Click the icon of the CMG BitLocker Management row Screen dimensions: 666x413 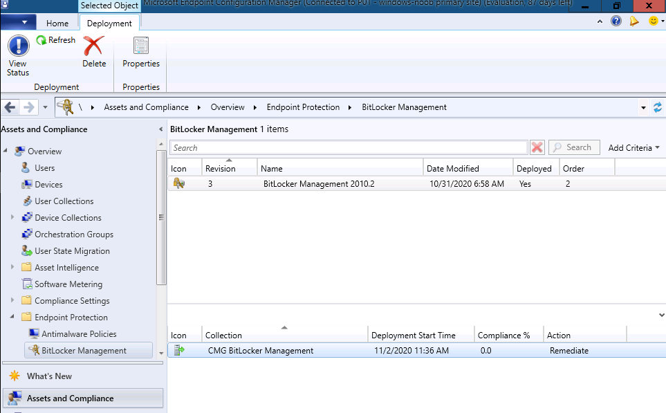point(179,351)
